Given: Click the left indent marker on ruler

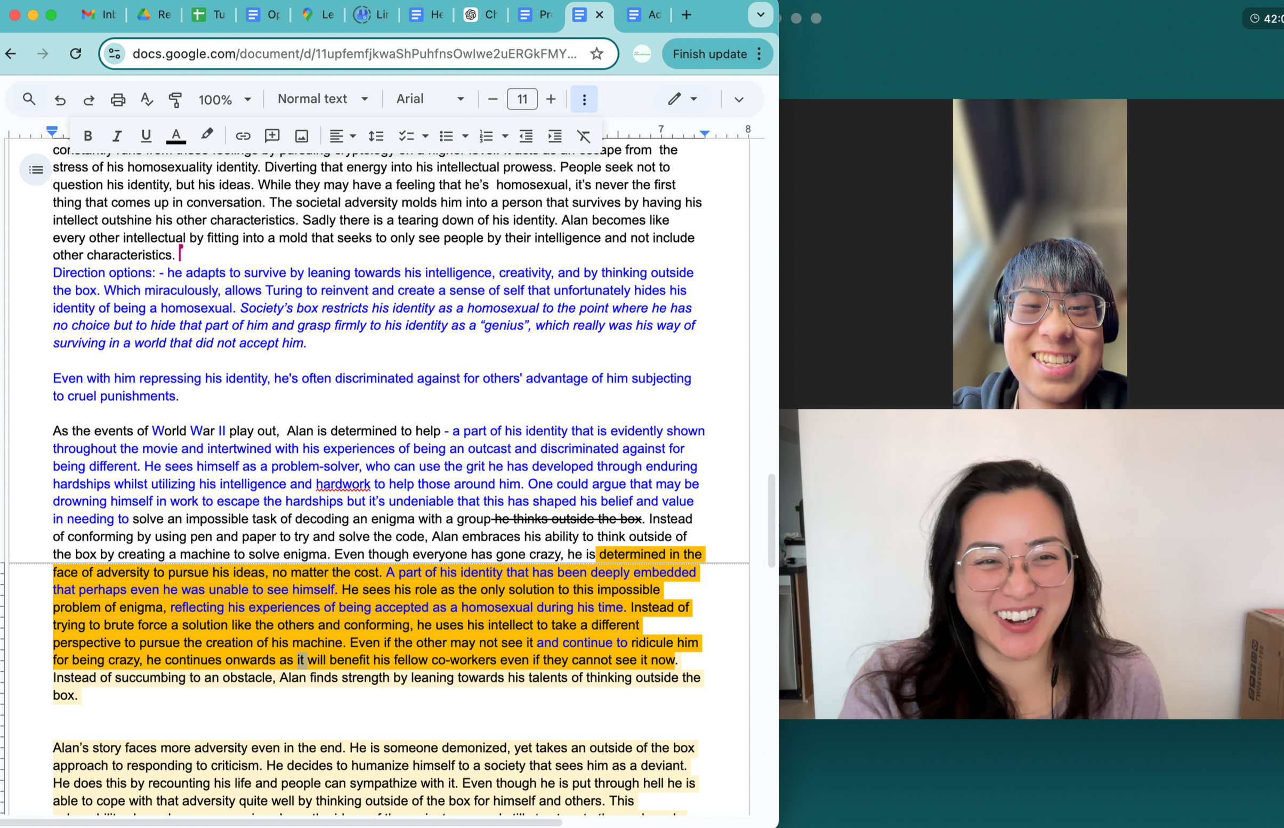Looking at the screenshot, I should [x=52, y=131].
